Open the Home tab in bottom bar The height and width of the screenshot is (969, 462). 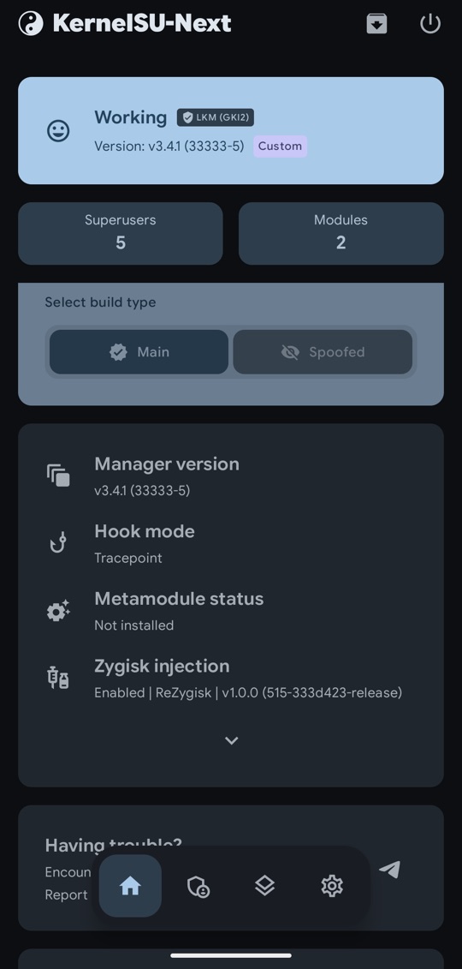(130, 886)
